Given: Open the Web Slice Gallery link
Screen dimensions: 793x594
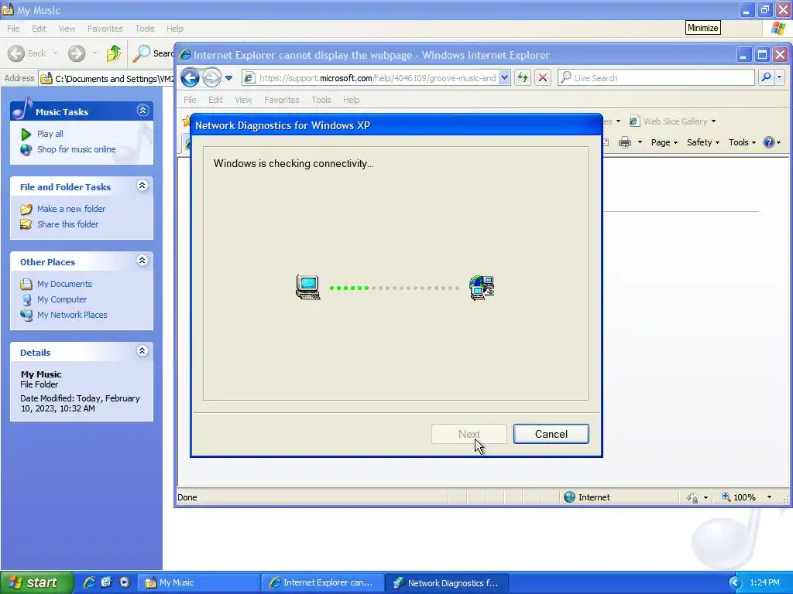Looking at the screenshot, I should coord(668,121).
